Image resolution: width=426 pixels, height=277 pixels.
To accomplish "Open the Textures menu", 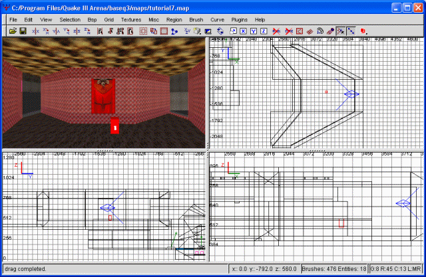I will pos(131,20).
